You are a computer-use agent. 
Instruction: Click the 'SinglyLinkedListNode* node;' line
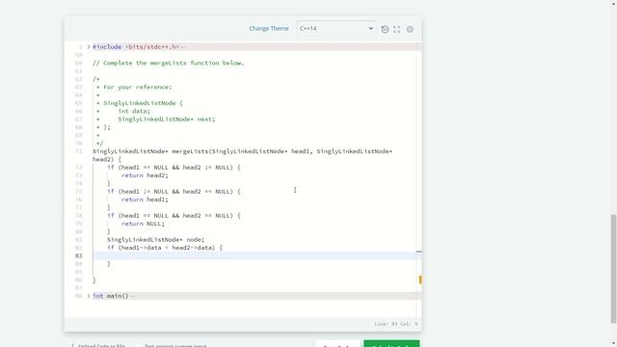[x=156, y=240]
